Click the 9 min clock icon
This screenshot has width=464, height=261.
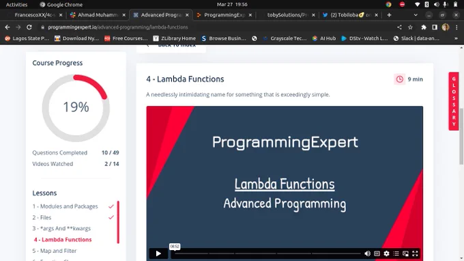coord(399,79)
